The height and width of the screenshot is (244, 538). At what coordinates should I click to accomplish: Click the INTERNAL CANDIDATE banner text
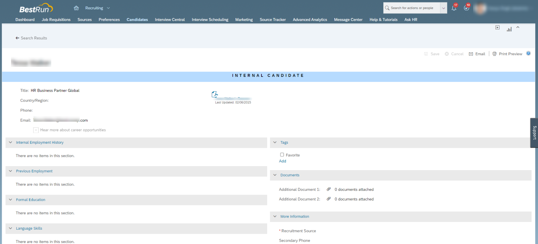pyautogui.click(x=268, y=76)
